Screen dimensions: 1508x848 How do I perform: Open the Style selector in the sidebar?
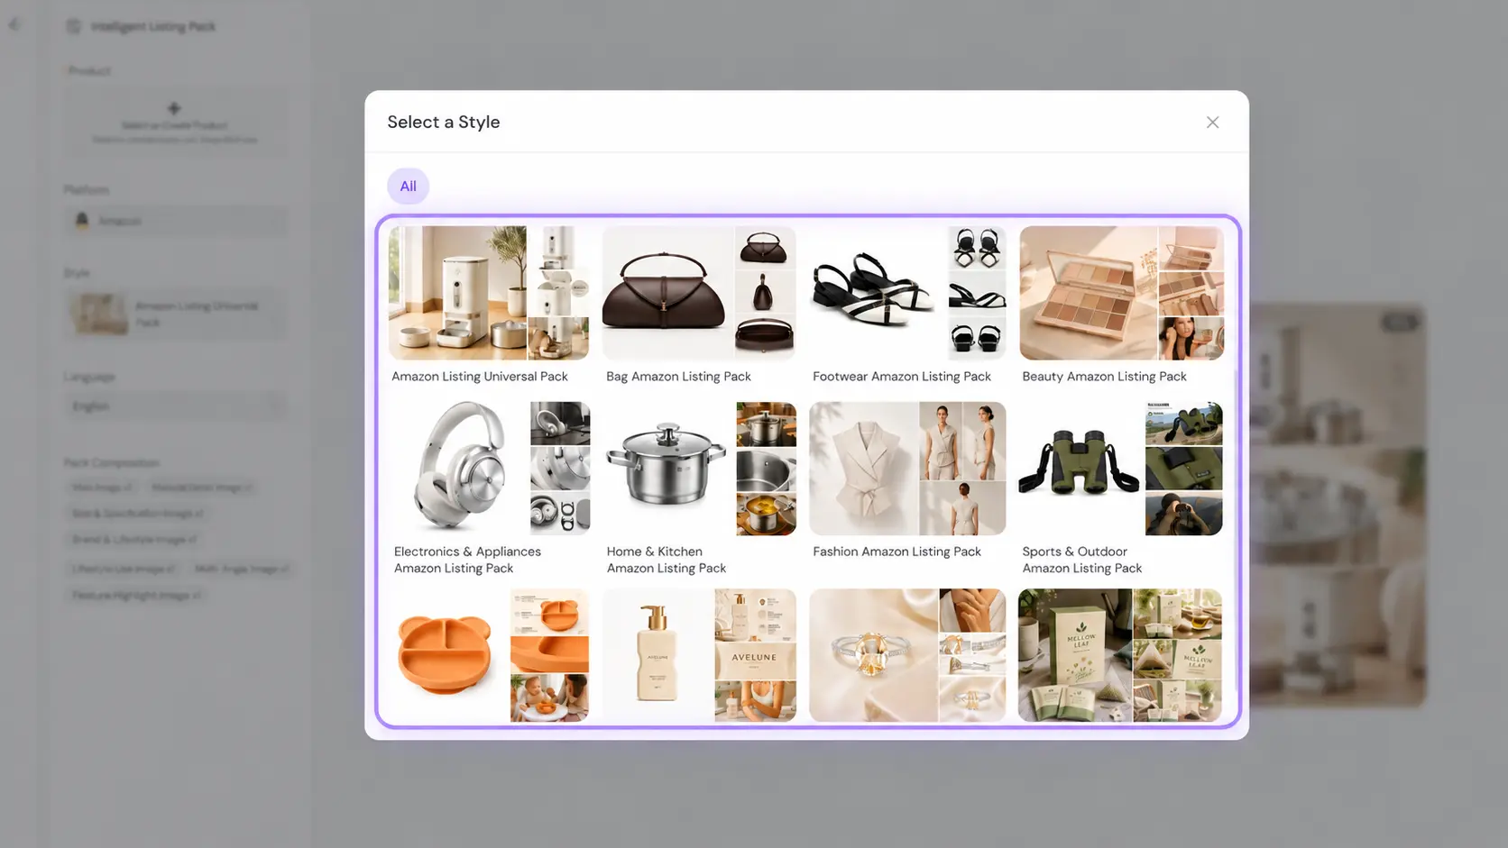pyautogui.click(x=175, y=314)
